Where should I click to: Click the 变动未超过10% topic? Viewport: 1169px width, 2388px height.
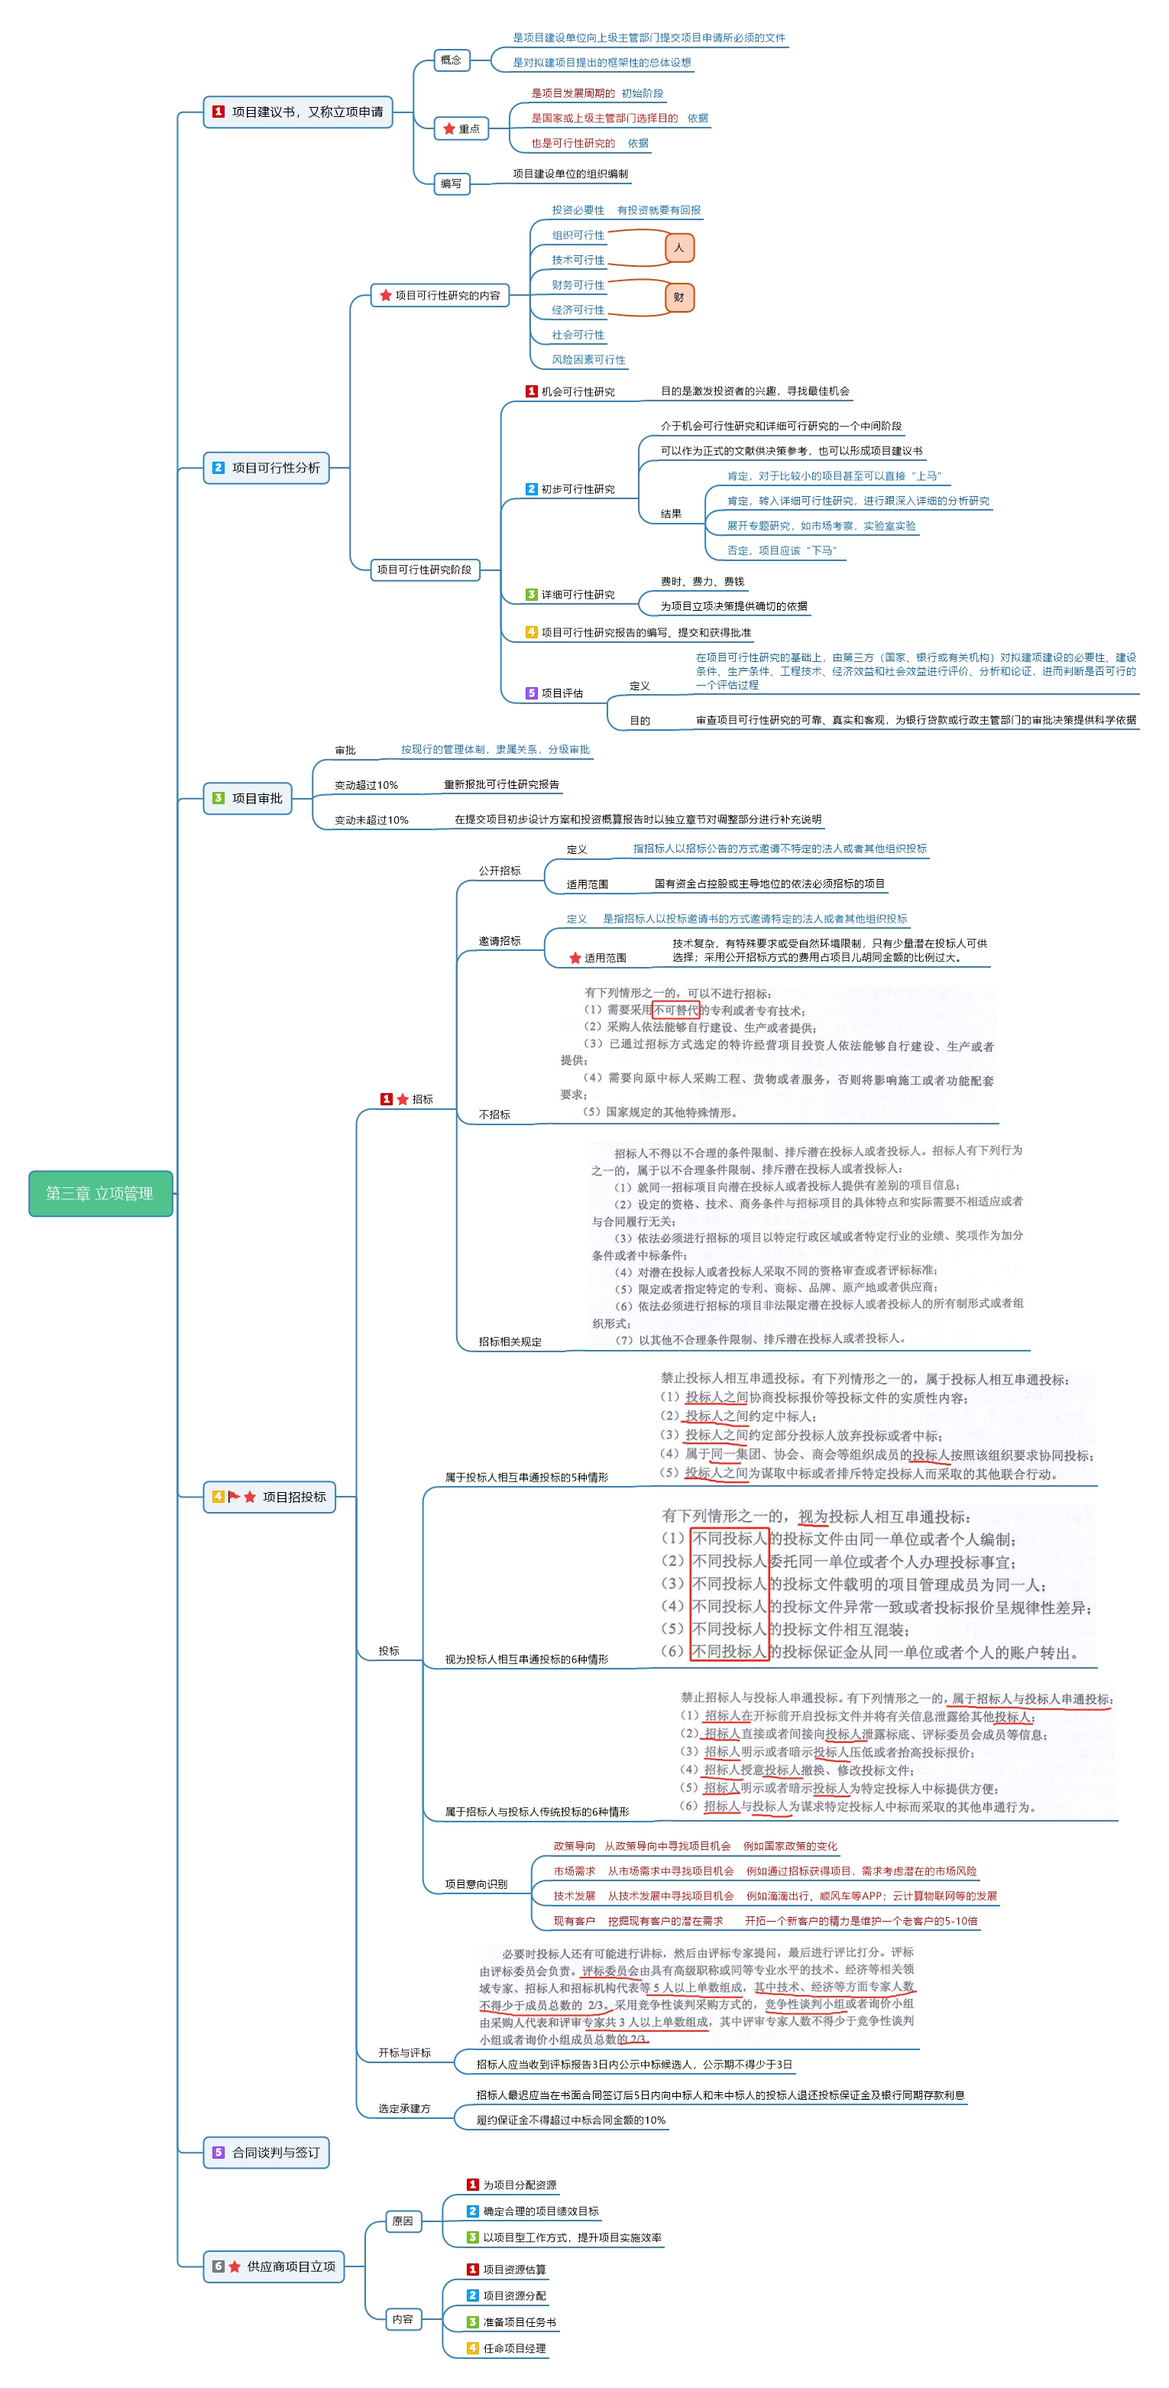[x=371, y=821]
